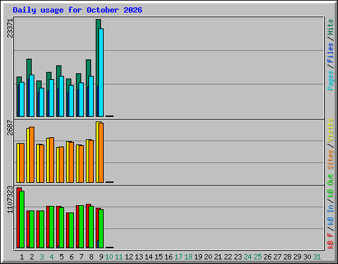Click the day 9 yellow visits bar
338x264 pixels.
97,152
